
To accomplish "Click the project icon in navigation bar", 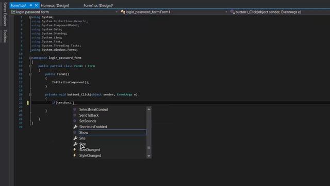I will (x=13, y=12).
